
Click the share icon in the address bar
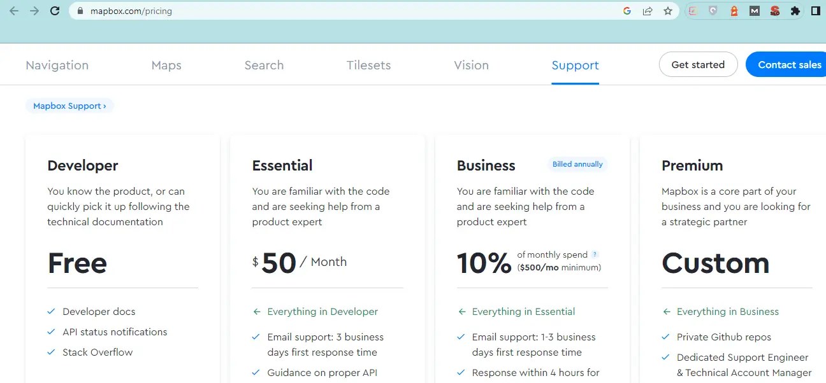click(647, 11)
